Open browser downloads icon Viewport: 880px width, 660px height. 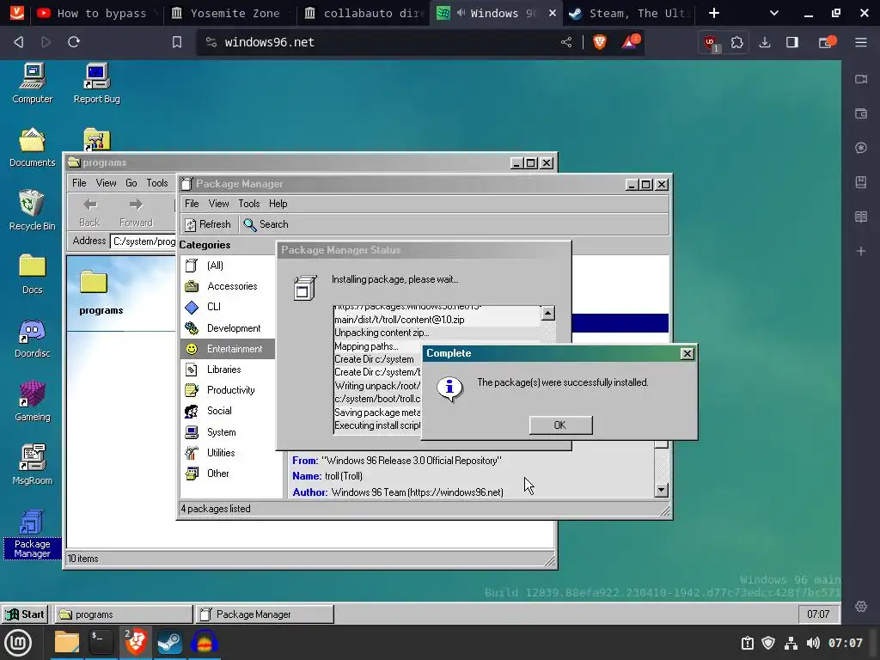point(764,42)
